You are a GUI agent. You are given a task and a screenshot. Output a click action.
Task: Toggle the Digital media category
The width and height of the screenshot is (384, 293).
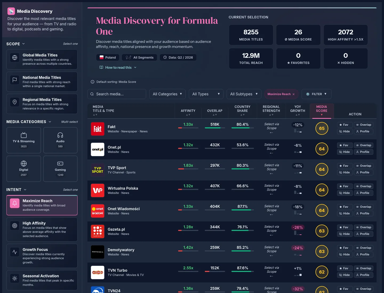24,169
